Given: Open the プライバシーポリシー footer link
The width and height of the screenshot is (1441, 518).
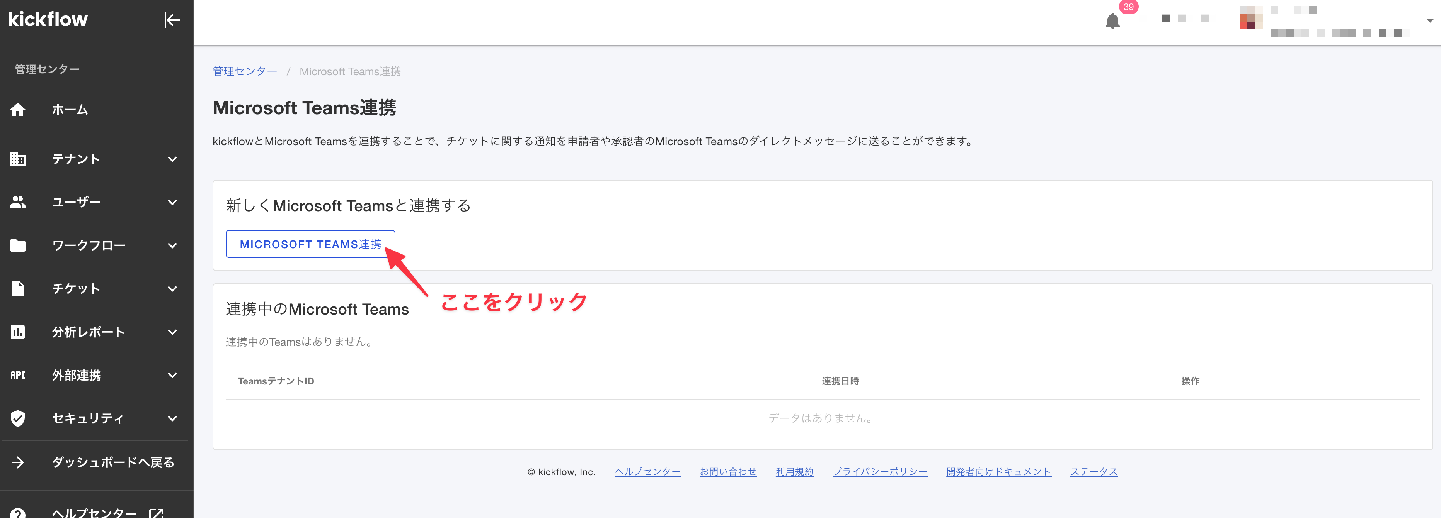Looking at the screenshot, I should (880, 472).
